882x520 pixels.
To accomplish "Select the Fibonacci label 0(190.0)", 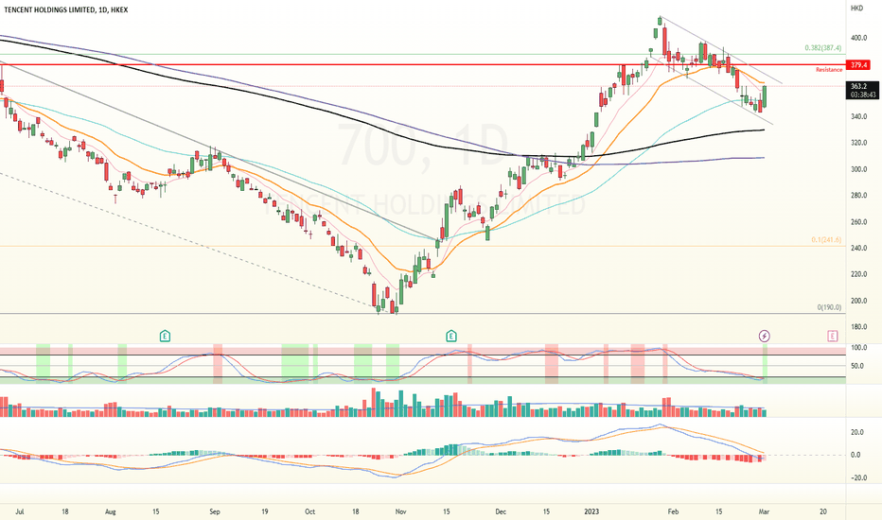I will (829, 307).
